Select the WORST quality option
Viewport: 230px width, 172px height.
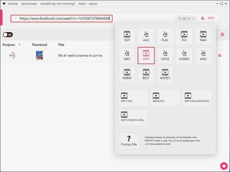pyautogui.click(x=165, y=75)
